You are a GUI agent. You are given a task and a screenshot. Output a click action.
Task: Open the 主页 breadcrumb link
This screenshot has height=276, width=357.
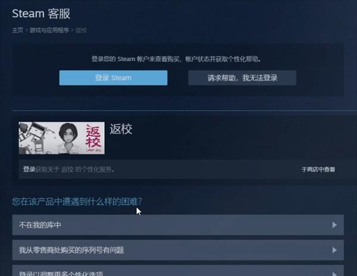coord(17,30)
